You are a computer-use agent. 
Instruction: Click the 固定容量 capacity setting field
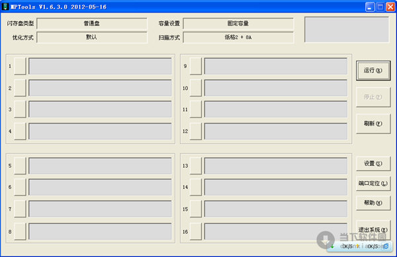click(238, 24)
